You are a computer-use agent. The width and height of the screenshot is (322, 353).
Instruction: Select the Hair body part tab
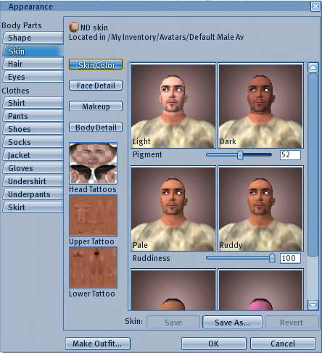33,64
